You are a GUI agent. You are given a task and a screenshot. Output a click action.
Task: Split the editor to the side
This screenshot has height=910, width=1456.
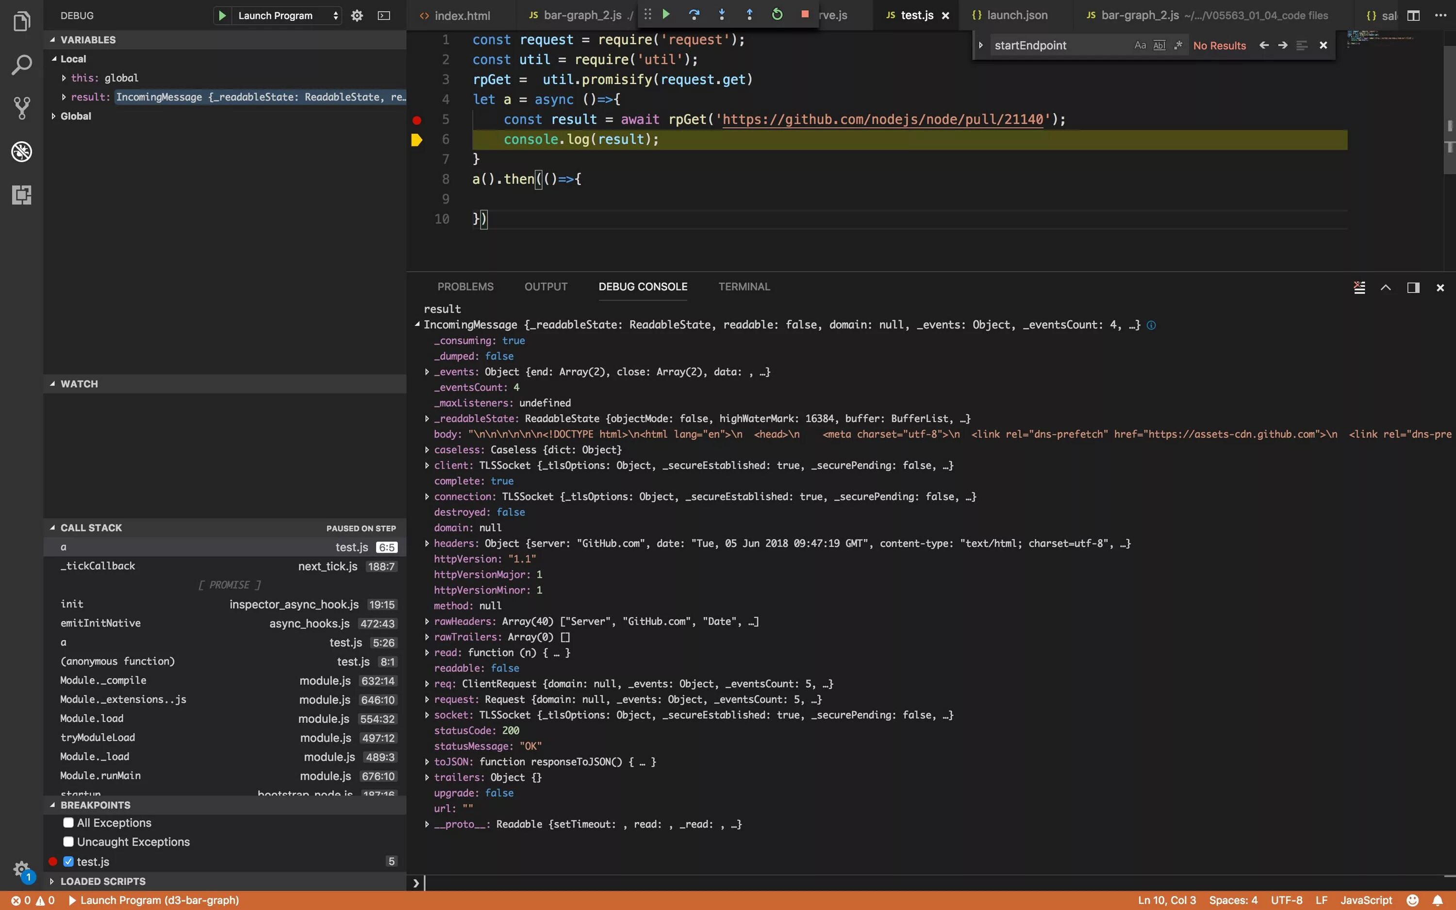pos(1413,16)
